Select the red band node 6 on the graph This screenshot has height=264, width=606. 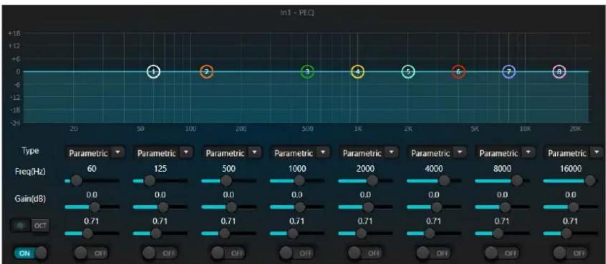(458, 71)
